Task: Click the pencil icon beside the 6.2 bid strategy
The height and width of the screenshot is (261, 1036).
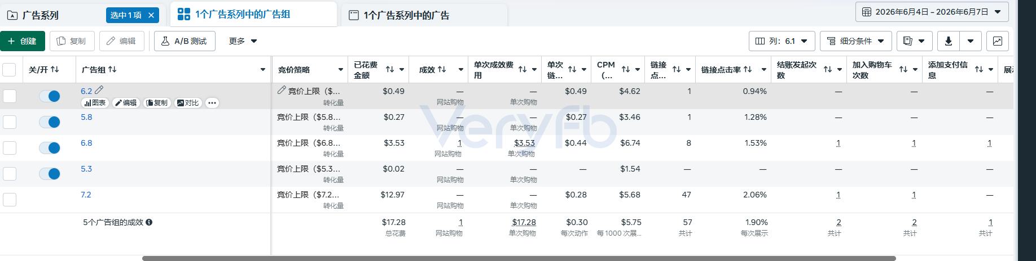Action: [282, 91]
